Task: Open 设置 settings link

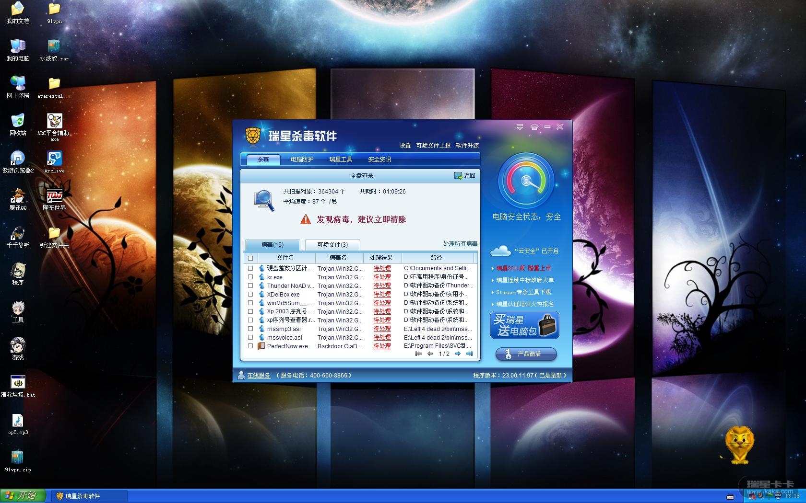Action: [405, 145]
